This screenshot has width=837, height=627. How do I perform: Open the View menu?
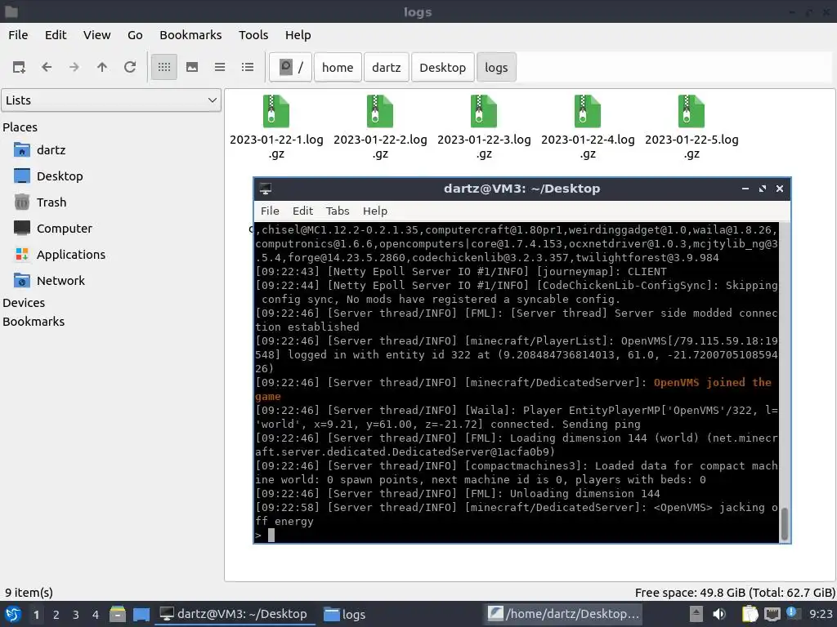96,34
